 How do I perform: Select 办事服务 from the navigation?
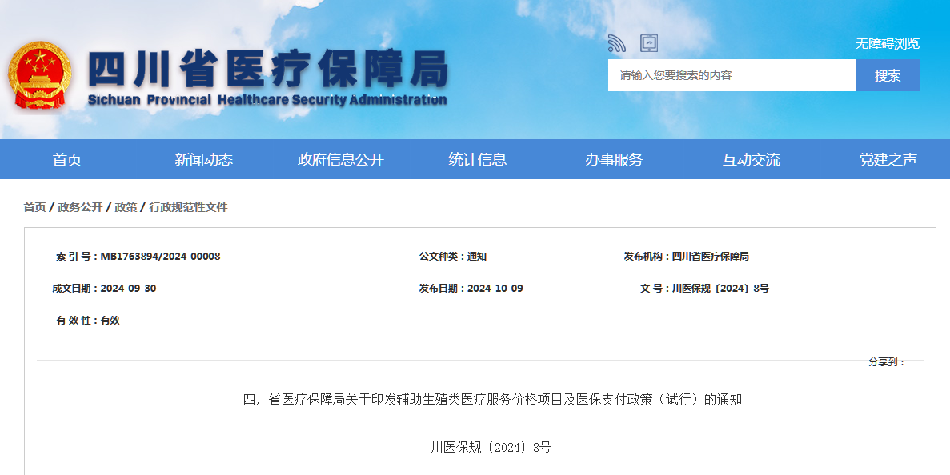tap(615, 159)
